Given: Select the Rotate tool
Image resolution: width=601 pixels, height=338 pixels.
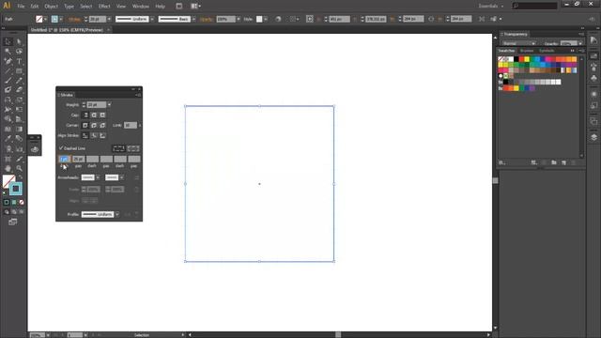Looking at the screenshot, I should [x=8, y=100].
